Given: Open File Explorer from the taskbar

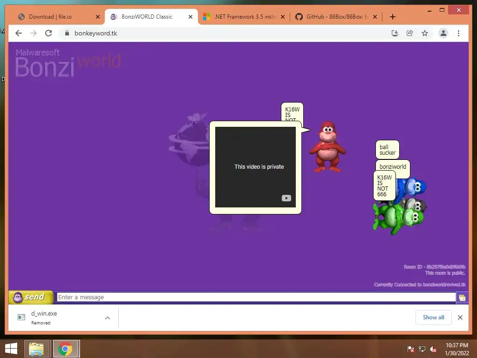Looking at the screenshot, I should 36,349.
